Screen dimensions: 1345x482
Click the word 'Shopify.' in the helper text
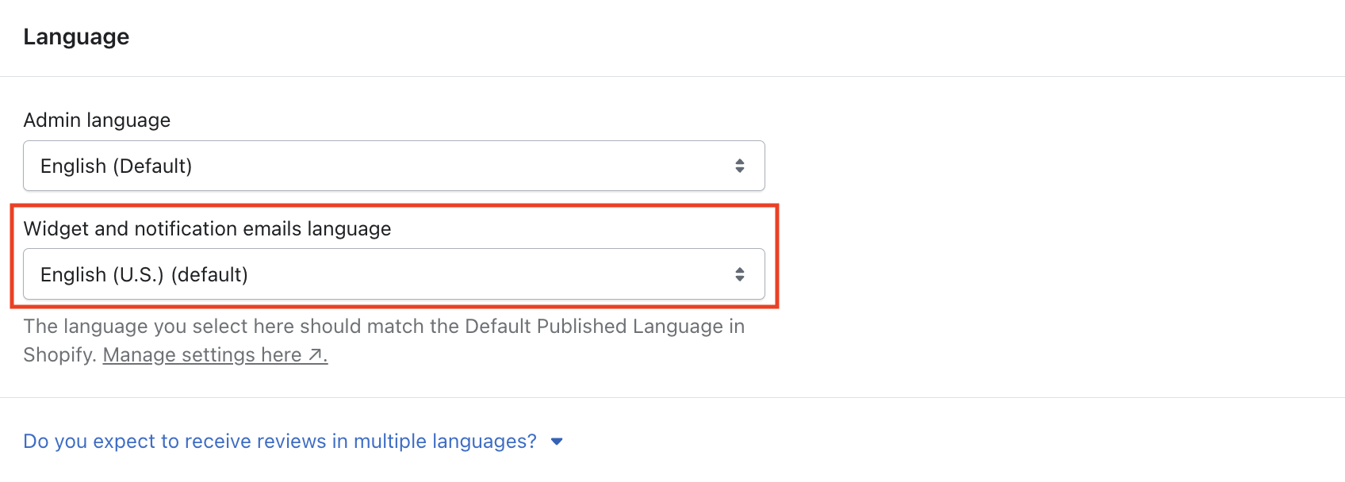[x=59, y=354]
